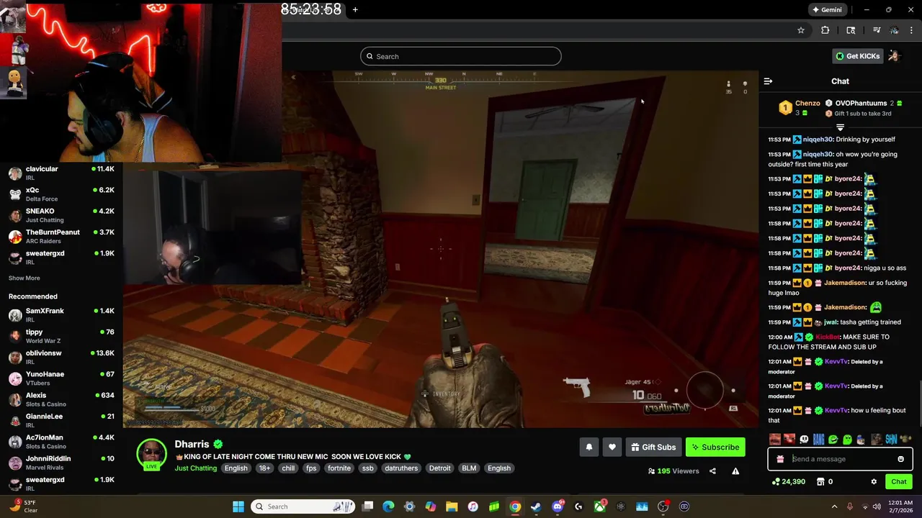Image resolution: width=922 pixels, height=518 pixels.
Task: Open YunoHanae in the Recommended list
Action: pyautogui.click(x=61, y=378)
